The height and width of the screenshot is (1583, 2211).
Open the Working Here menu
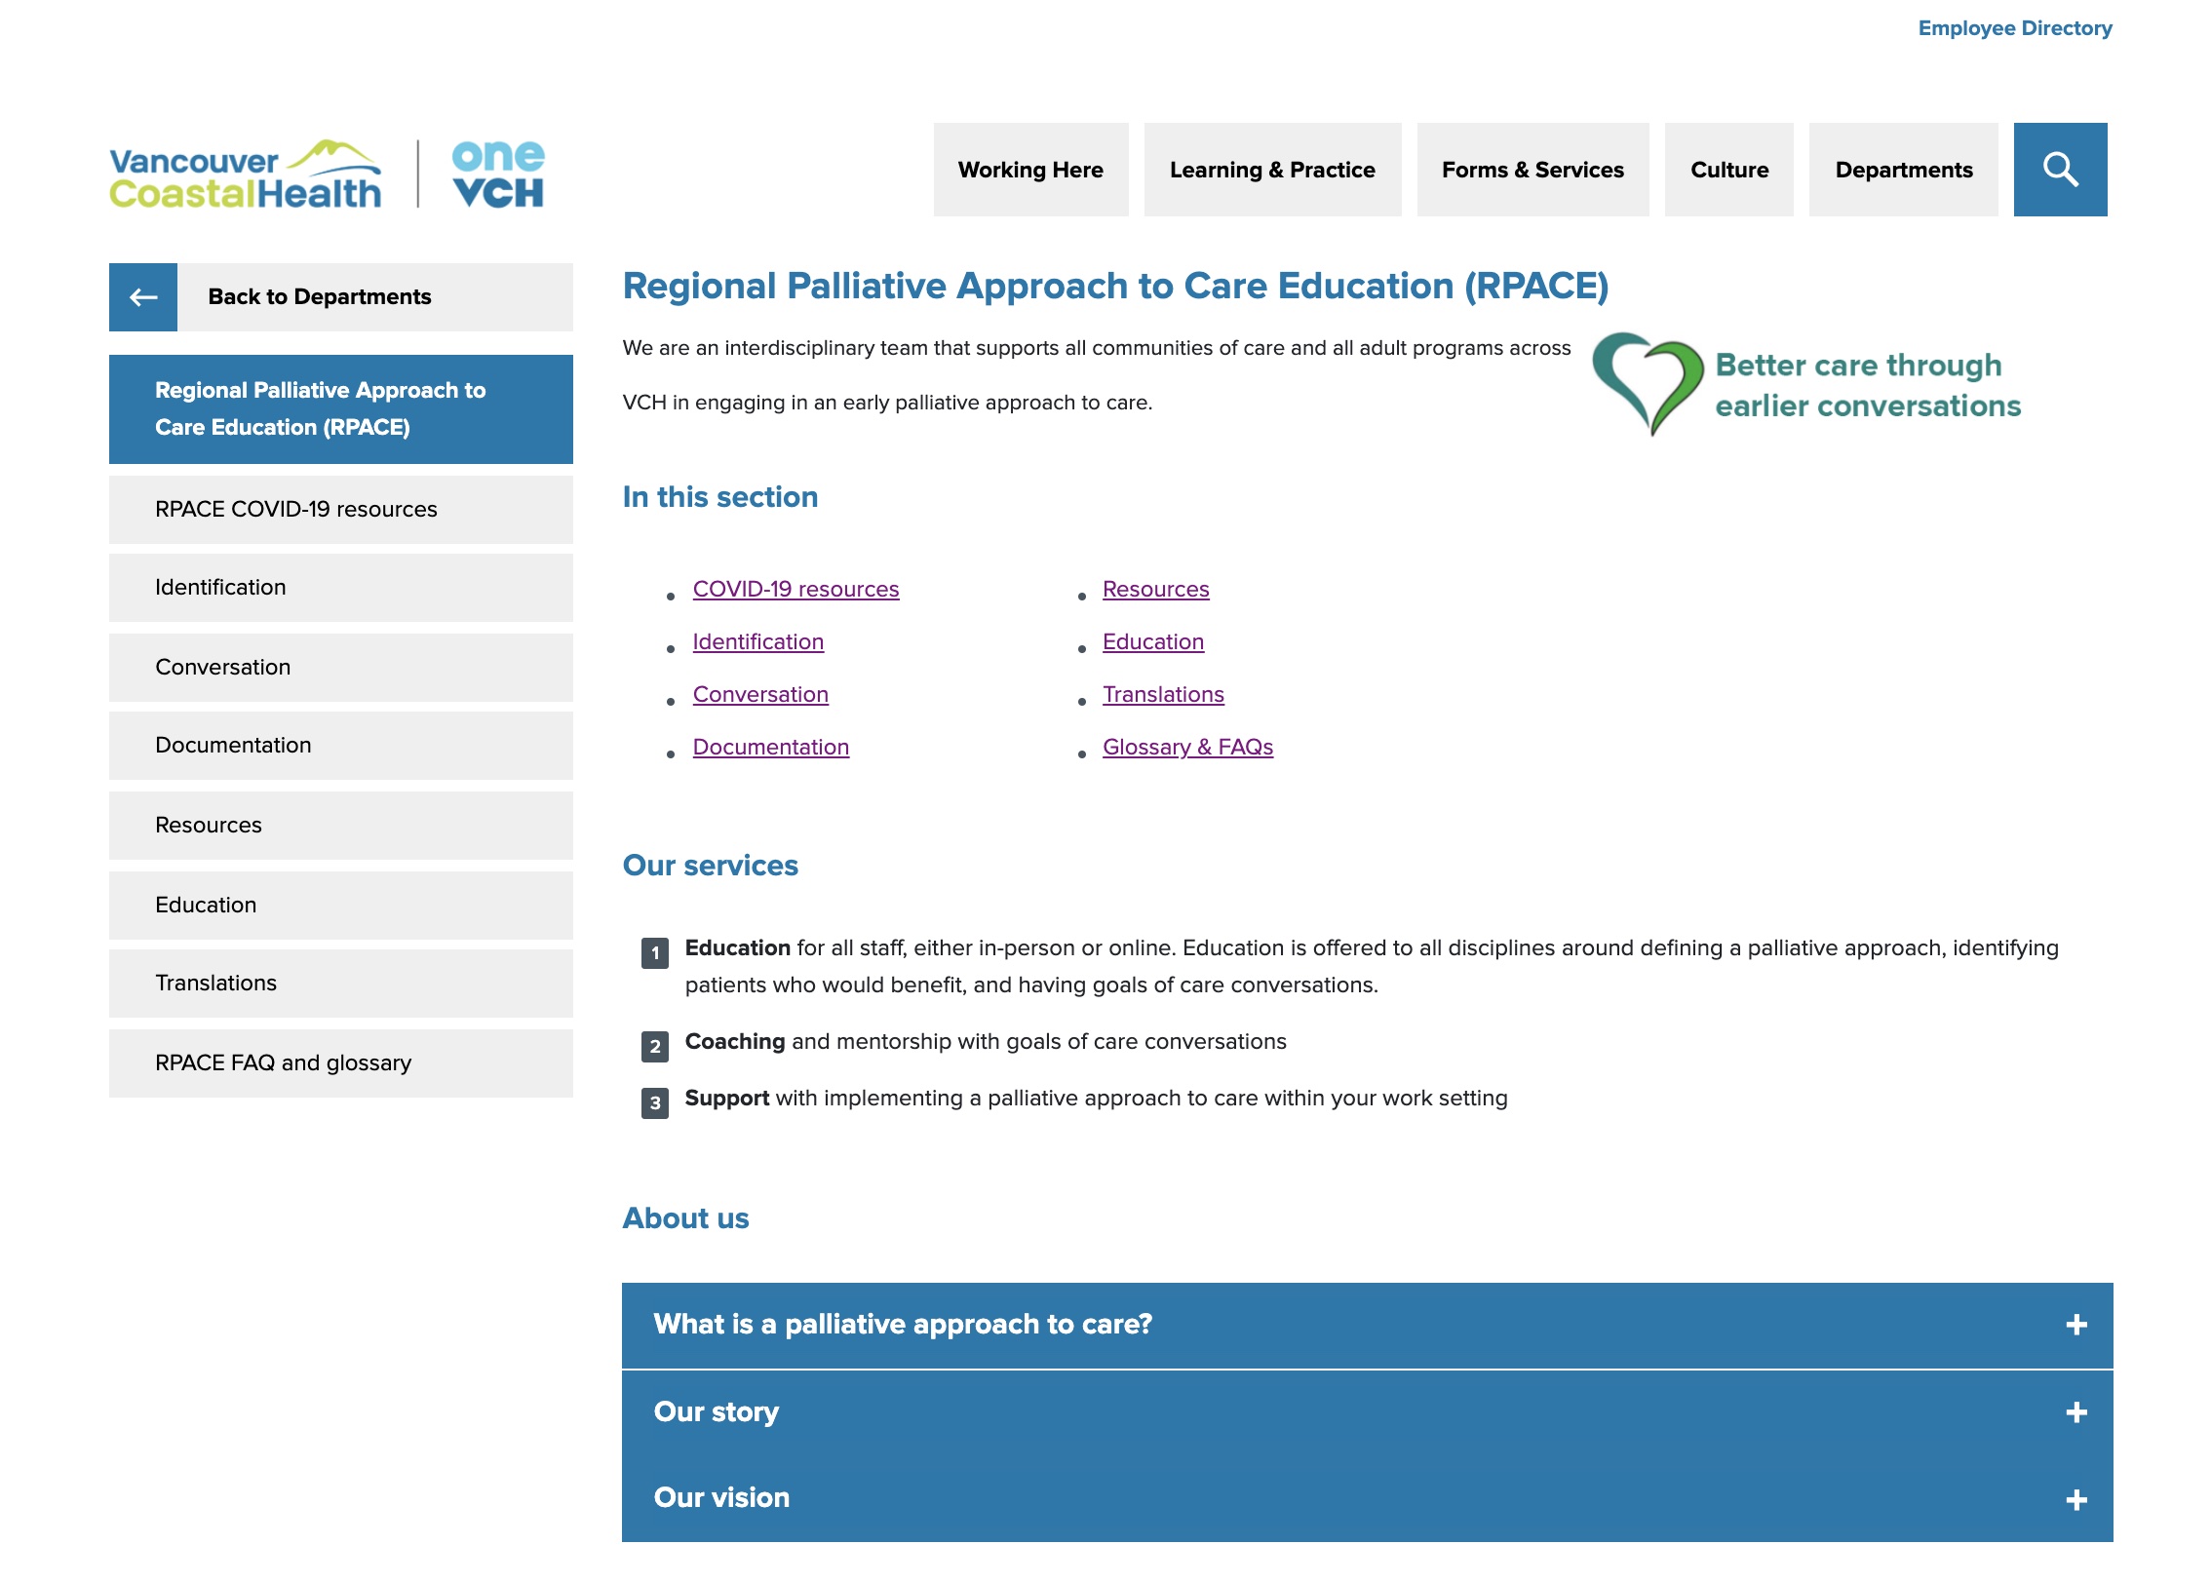pos(1030,170)
